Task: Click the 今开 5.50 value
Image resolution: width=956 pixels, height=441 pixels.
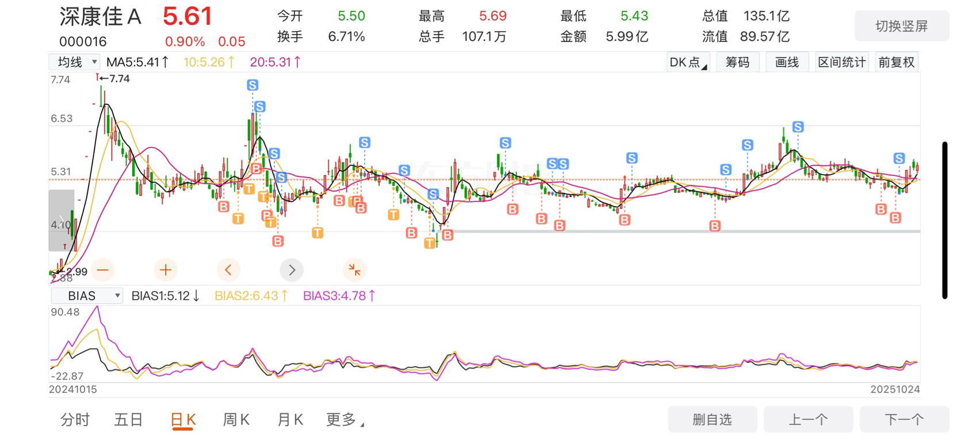Action: [x=351, y=16]
